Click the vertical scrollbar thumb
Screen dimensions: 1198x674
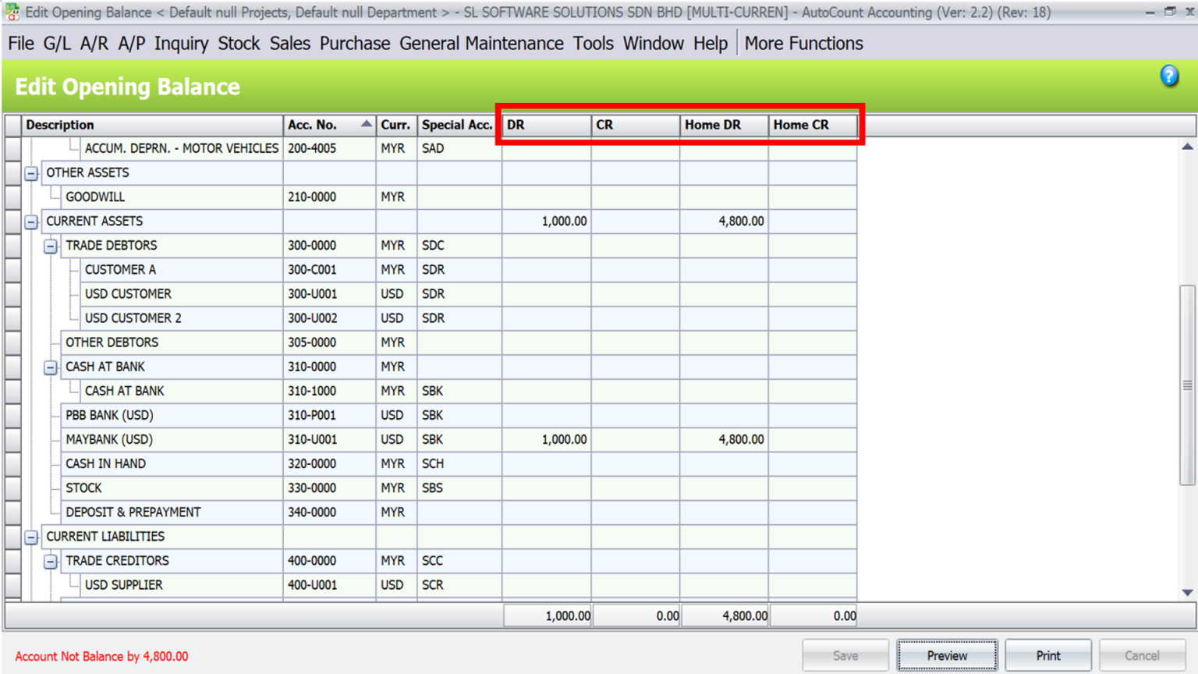(x=1187, y=385)
